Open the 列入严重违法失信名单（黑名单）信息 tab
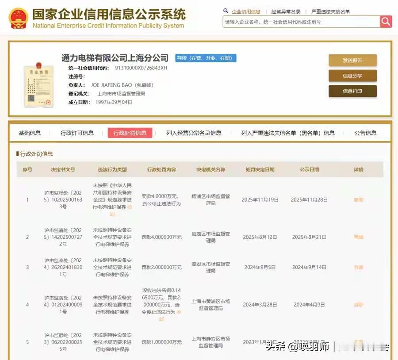Viewport: 398px width, 360px height. tap(288, 133)
